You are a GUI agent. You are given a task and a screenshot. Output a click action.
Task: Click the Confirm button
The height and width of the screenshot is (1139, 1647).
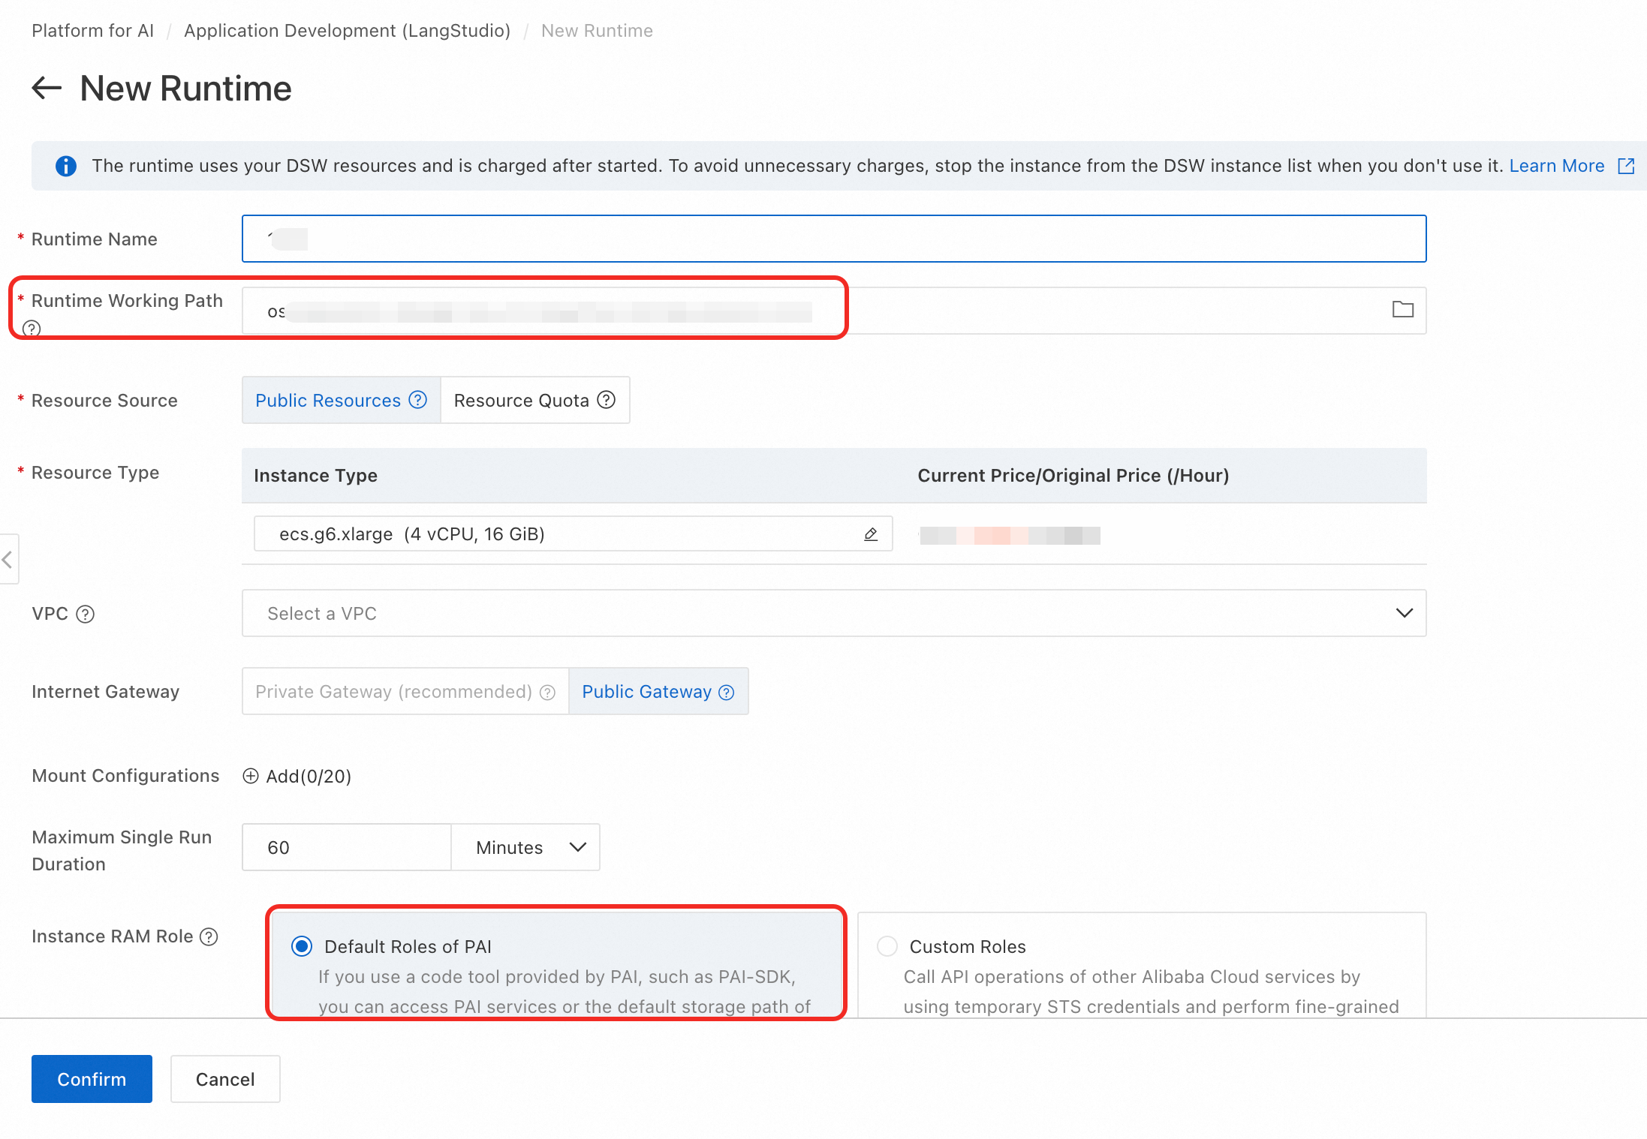92,1079
